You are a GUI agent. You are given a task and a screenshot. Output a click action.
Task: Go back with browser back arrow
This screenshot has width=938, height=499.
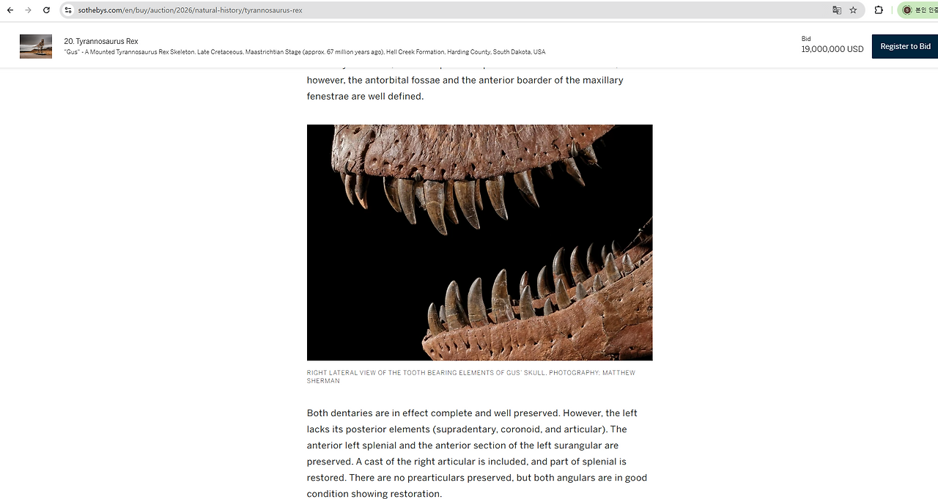pos(10,10)
